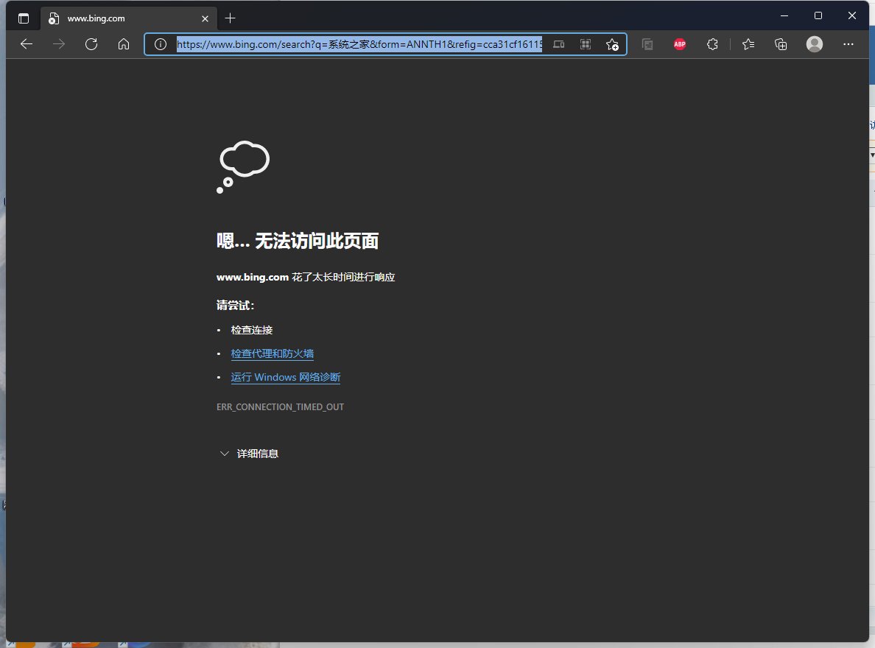Open the Extensions puzzle icon
875x648 pixels.
pyautogui.click(x=712, y=44)
